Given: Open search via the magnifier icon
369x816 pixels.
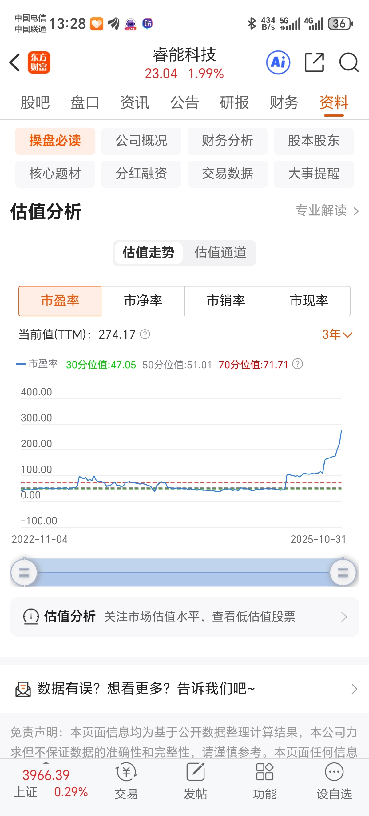Looking at the screenshot, I should point(349,62).
